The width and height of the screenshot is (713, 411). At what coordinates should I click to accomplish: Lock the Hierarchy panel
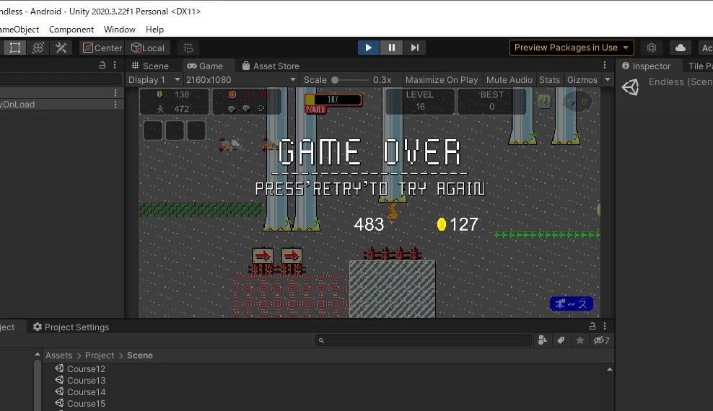coord(102,66)
